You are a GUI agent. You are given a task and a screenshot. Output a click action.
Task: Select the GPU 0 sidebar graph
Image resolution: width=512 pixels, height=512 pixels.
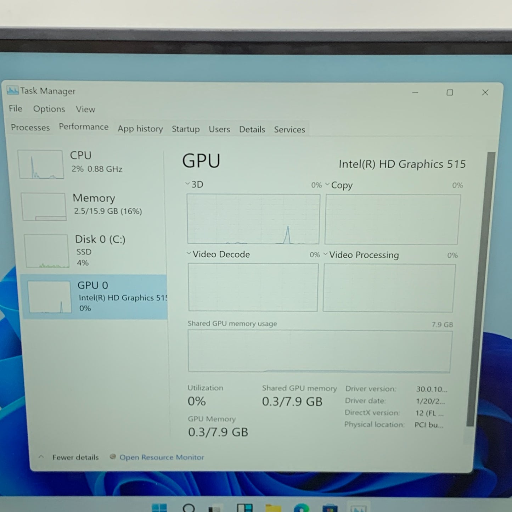[x=49, y=297]
